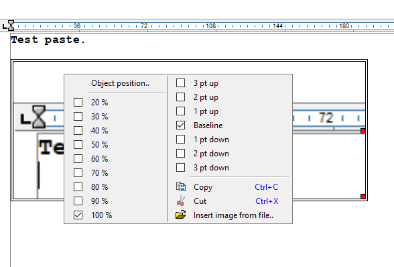
Task: Check the 50 % scale checkbox
Action: (78, 145)
